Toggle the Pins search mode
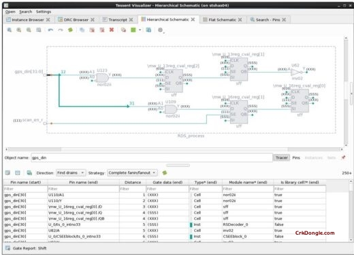This screenshot has height=255, width=354. pos(296,157)
